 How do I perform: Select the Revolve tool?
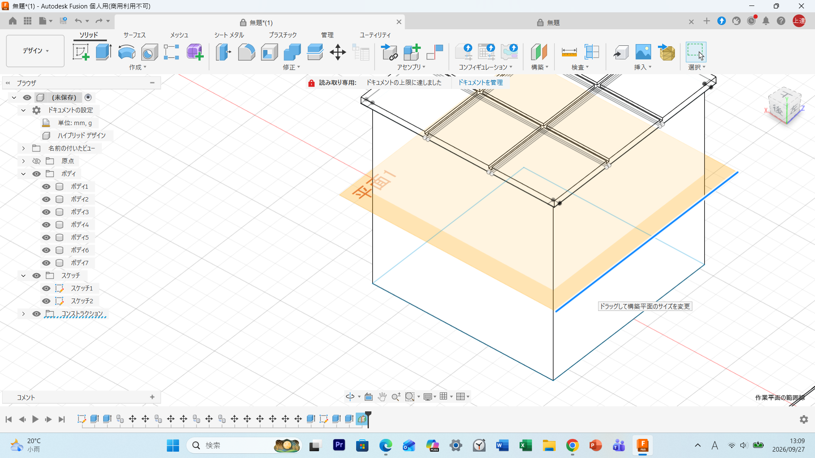(x=126, y=52)
